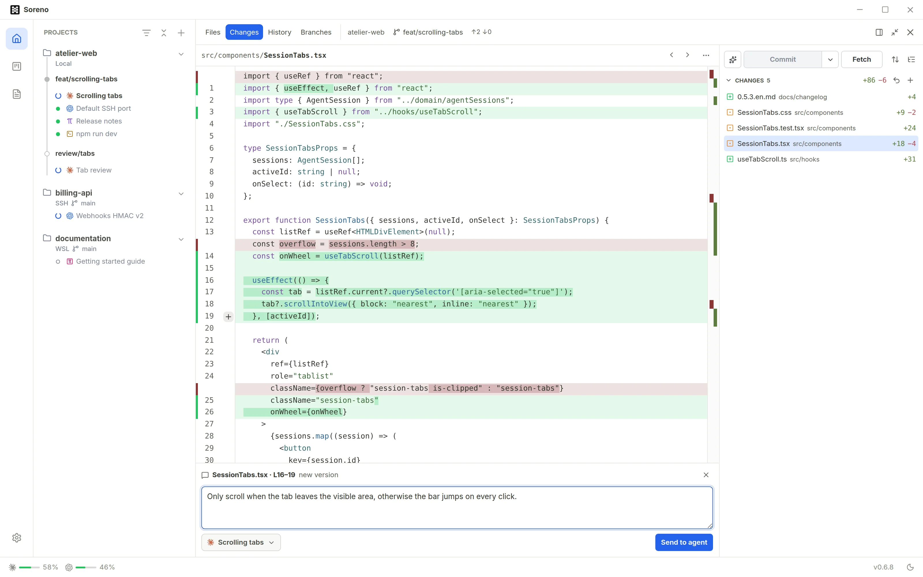Viewport: 923px width, 577px height.
Task: Click the Commit button
Action: click(783, 59)
